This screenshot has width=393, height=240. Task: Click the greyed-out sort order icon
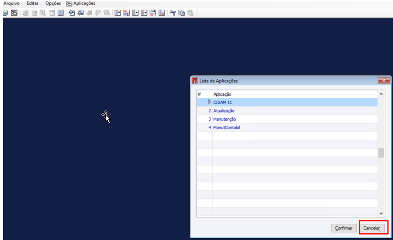click(107, 13)
